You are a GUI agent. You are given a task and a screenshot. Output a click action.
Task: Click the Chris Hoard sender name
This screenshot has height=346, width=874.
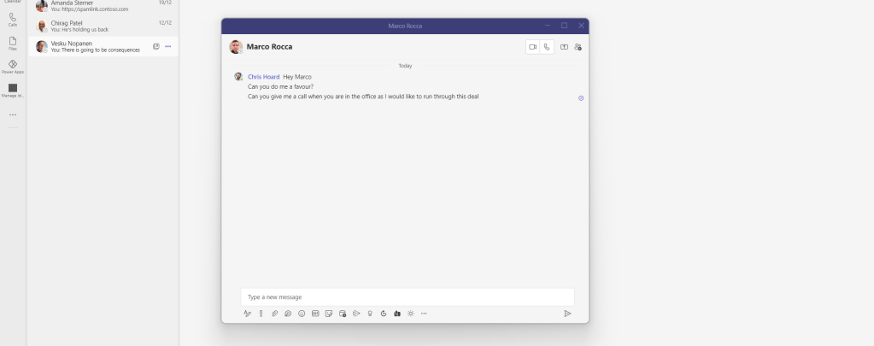(263, 77)
